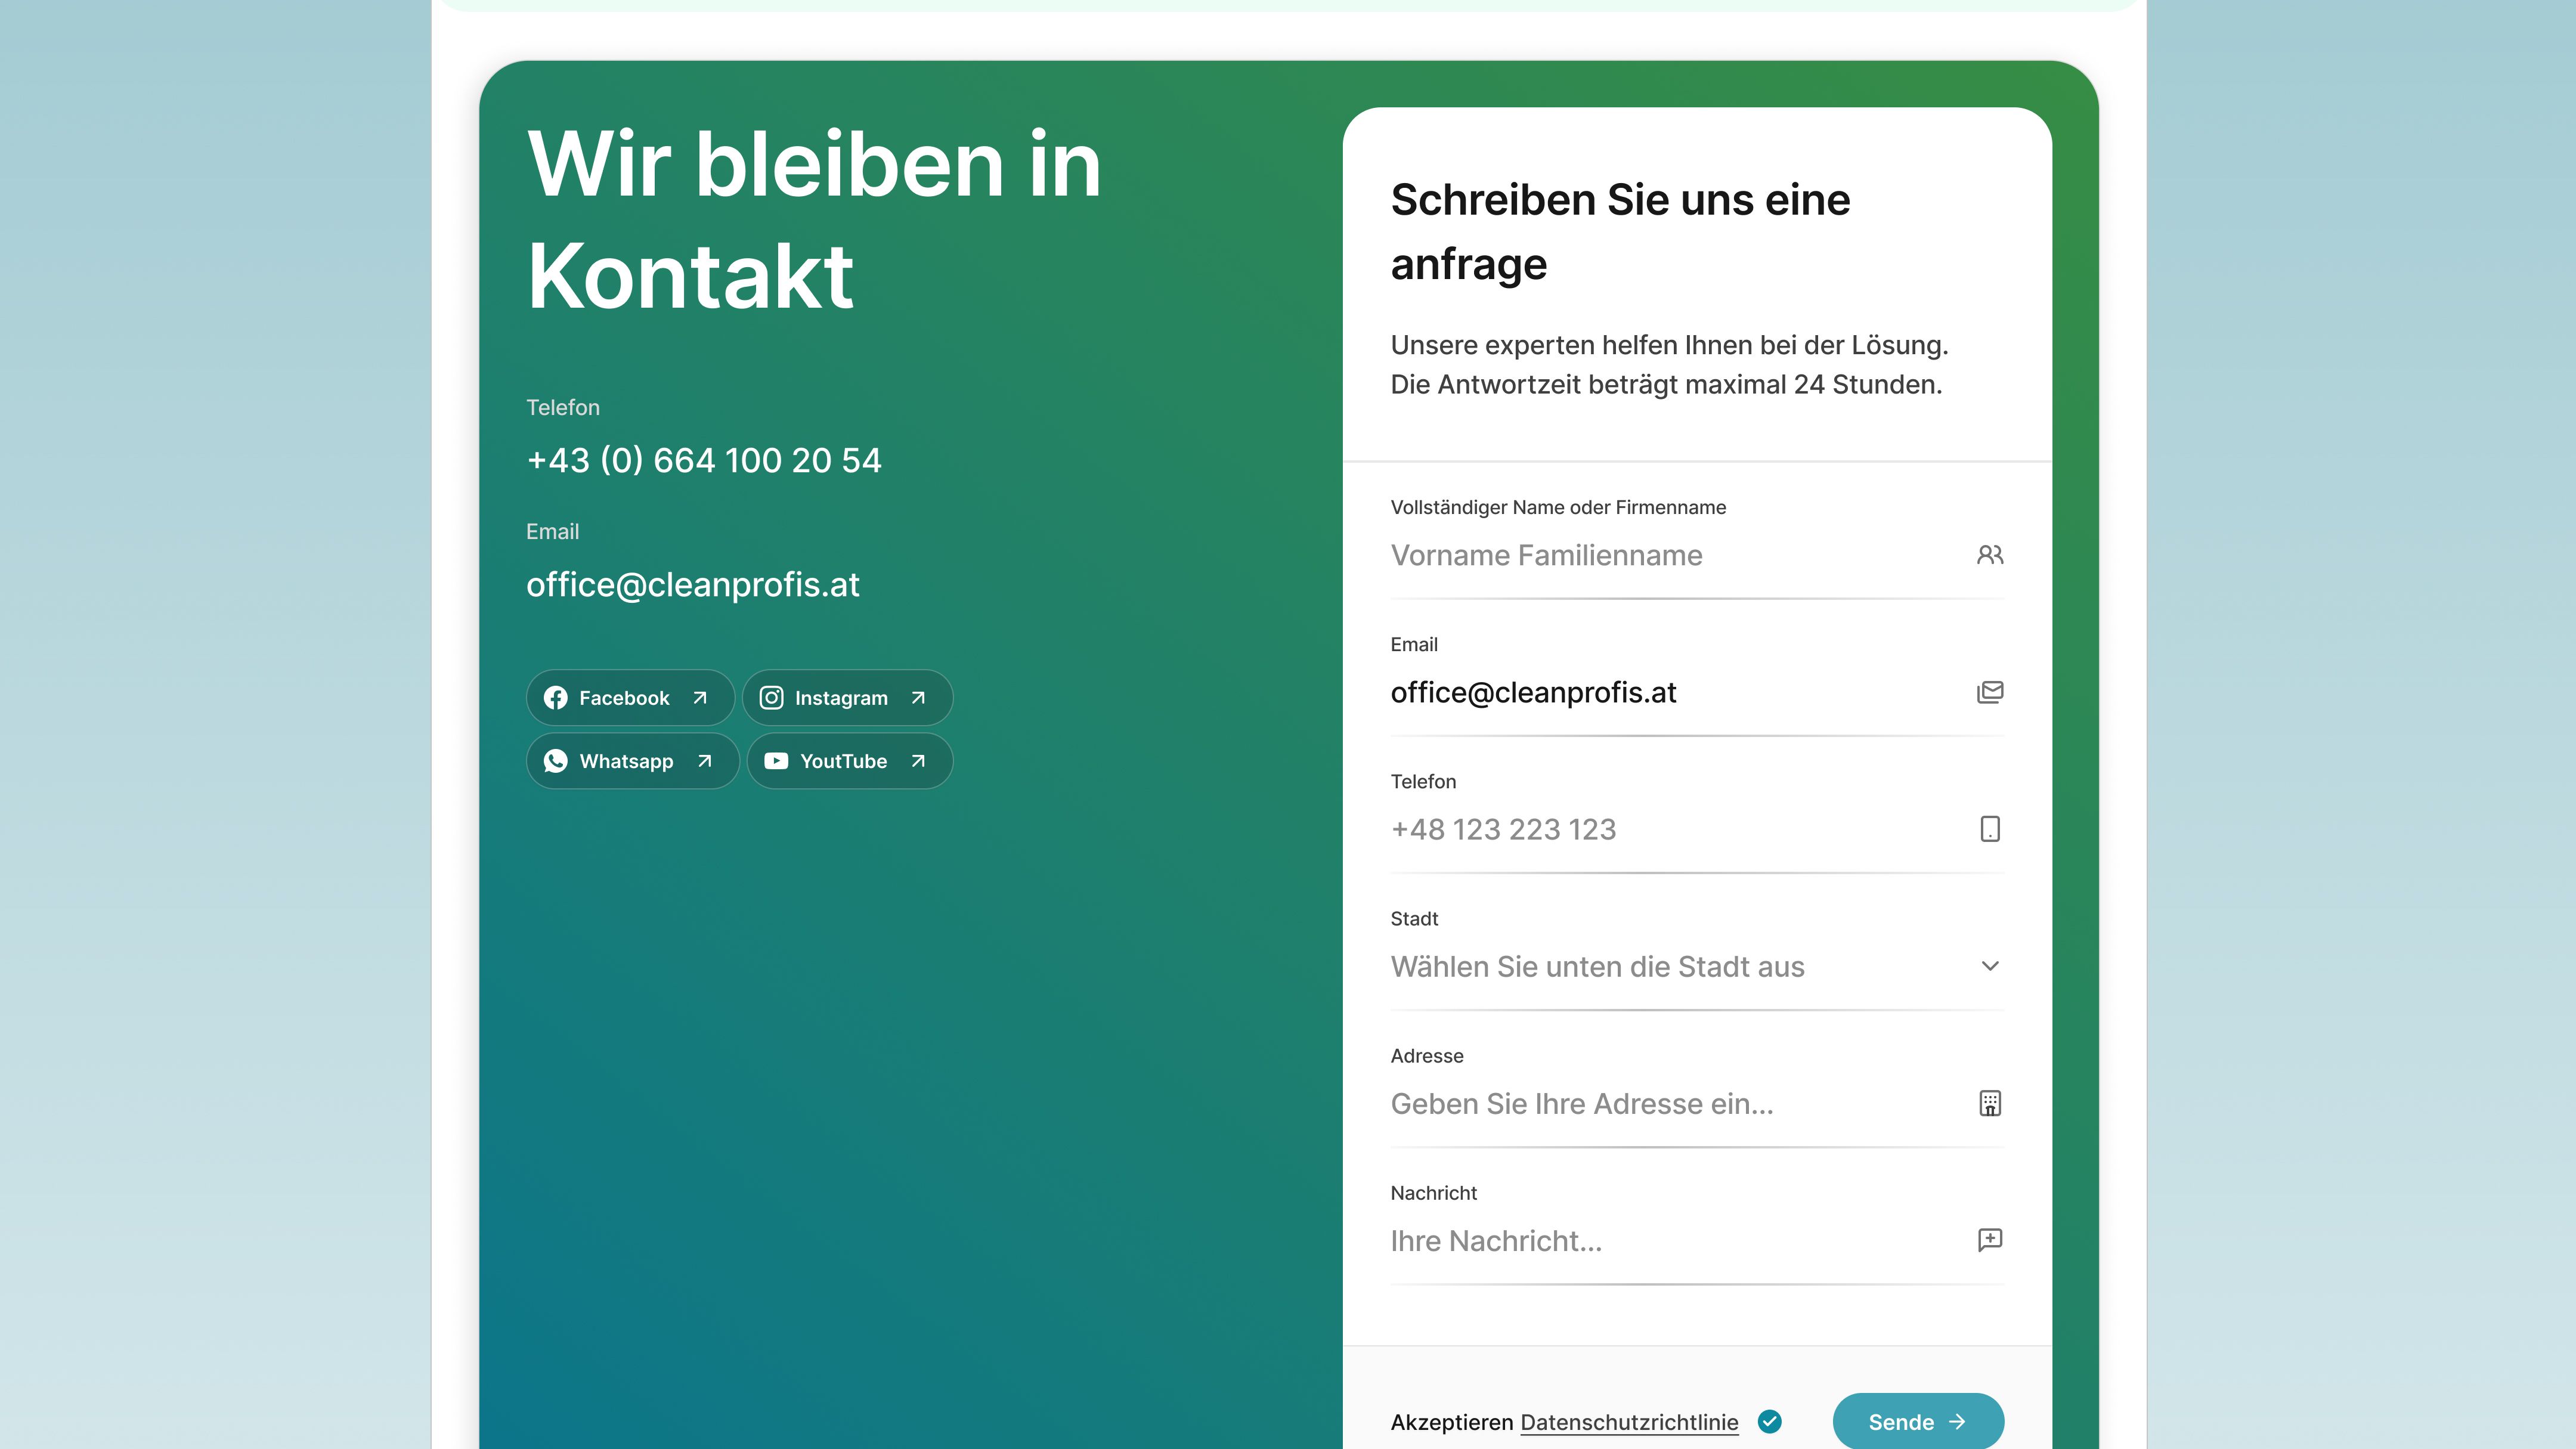
Task: Click the message bubble icon in Nachricht field
Action: tap(1990, 1240)
